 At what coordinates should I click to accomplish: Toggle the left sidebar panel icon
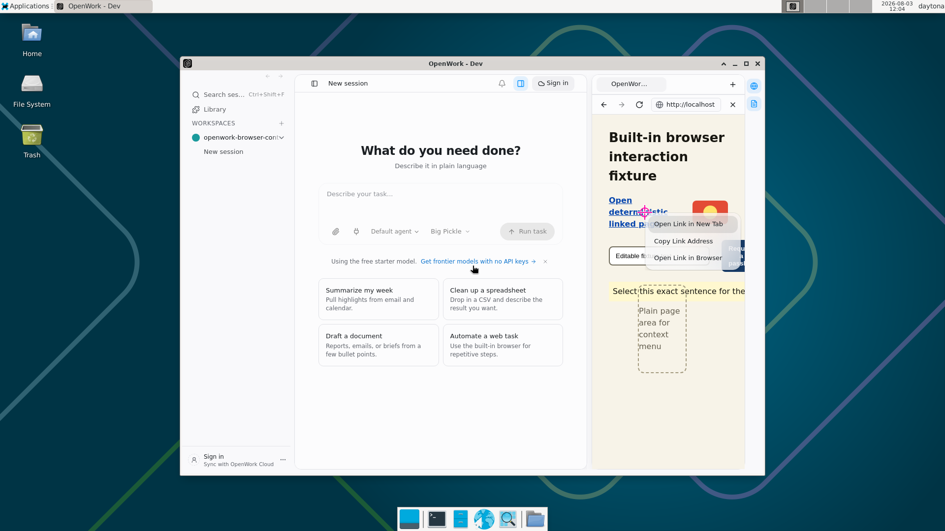pyautogui.click(x=315, y=84)
